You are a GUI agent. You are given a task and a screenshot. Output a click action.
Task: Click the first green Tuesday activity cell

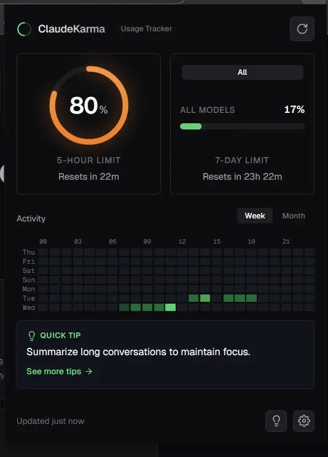pos(193,298)
